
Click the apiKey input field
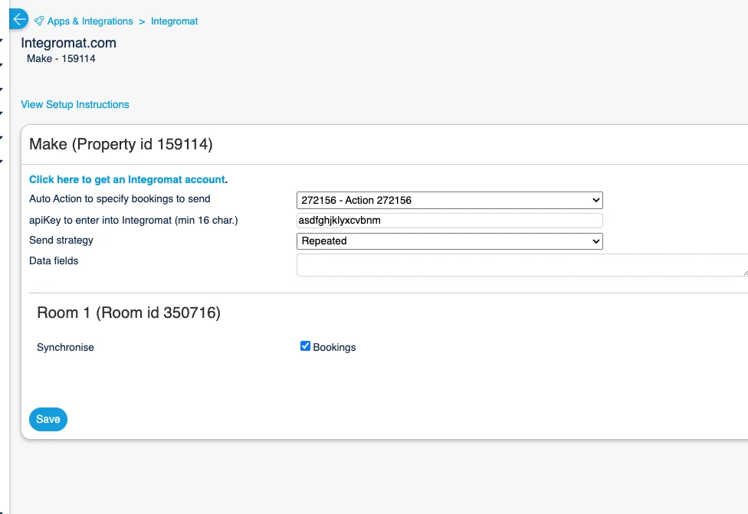[x=449, y=221]
